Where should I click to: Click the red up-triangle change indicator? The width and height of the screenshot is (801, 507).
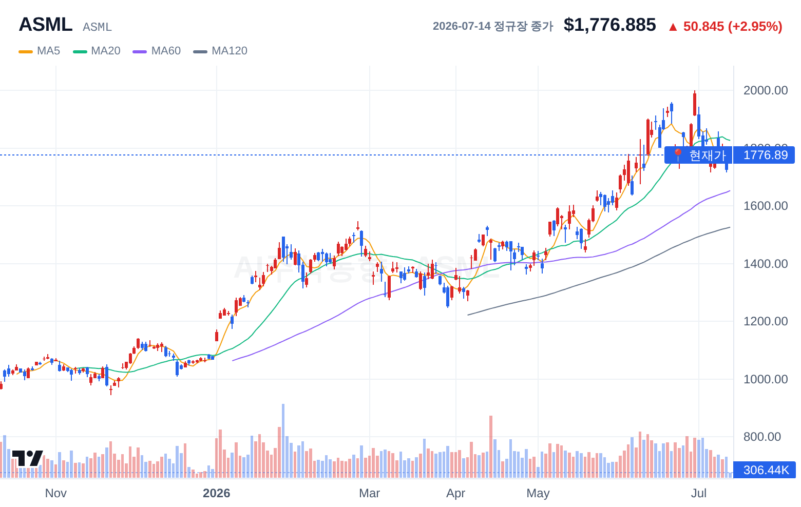[x=673, y=27]
